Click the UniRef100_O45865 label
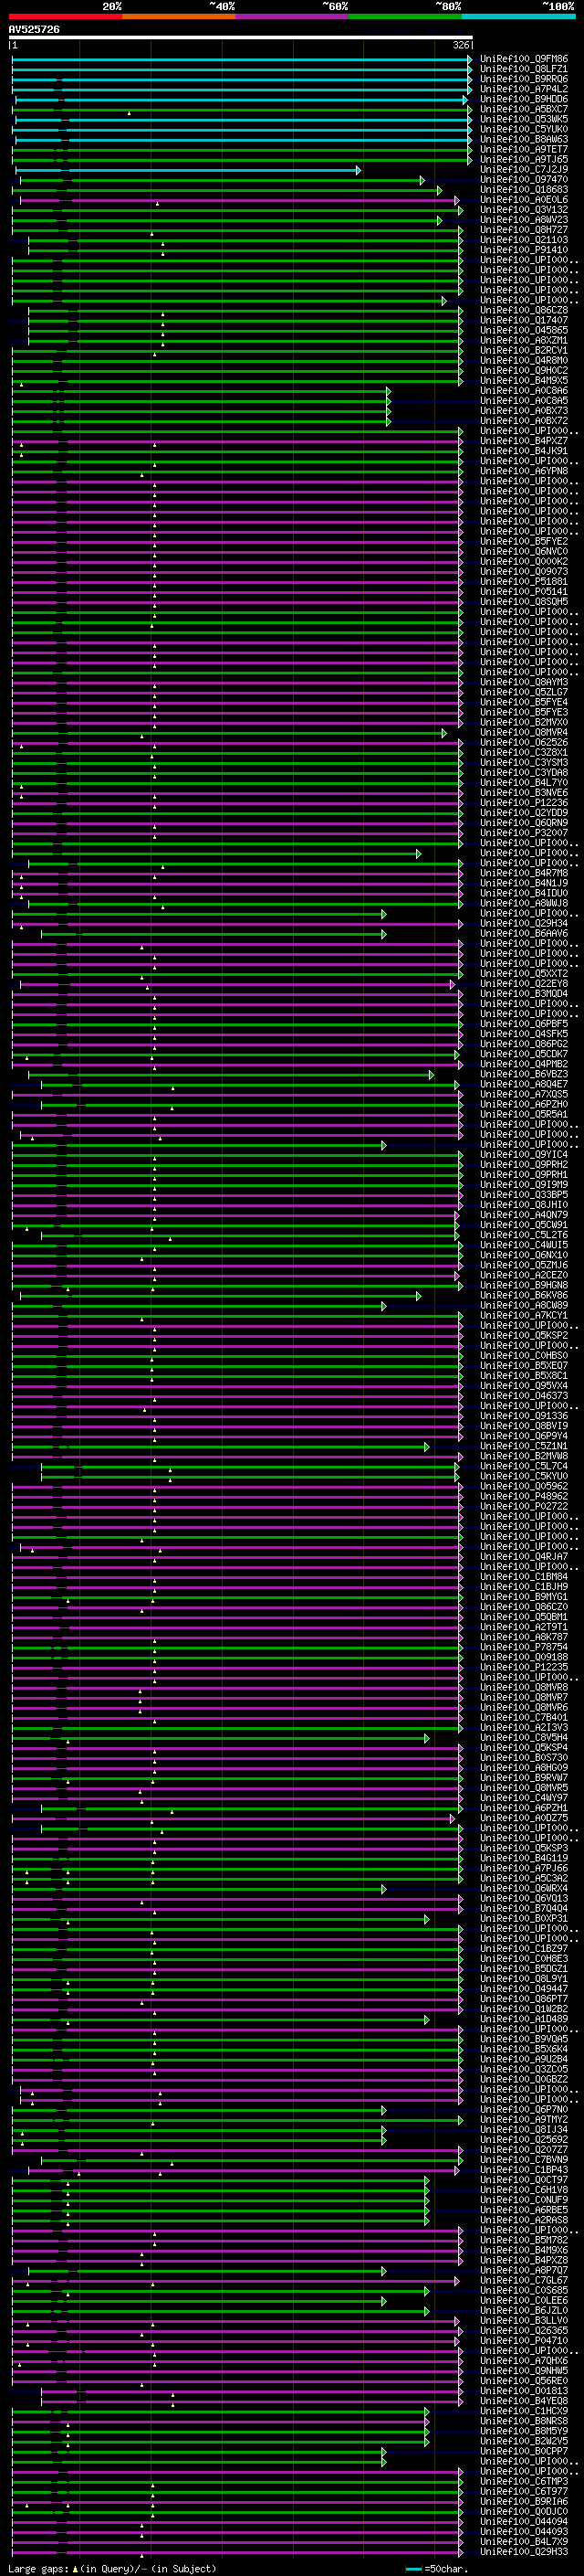 coord(523,330)
